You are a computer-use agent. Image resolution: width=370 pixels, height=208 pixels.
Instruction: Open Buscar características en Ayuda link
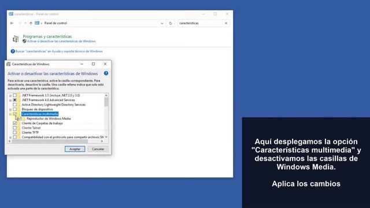tap(59, 51)
